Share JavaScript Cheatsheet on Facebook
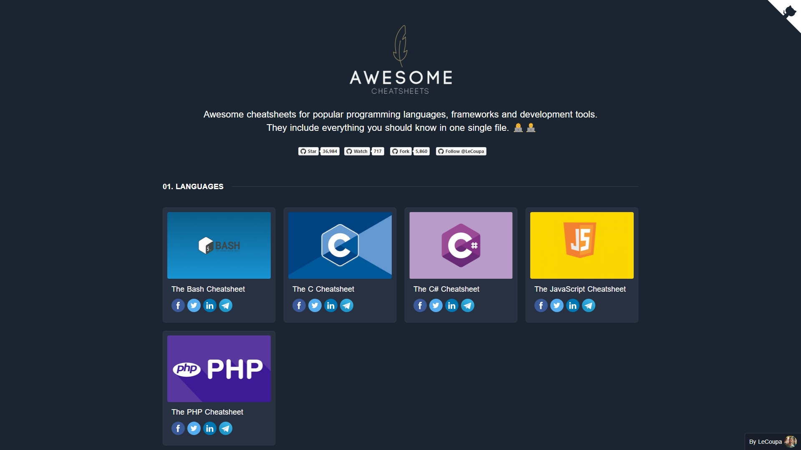This screenshot has width=801, height=450. [x=541, y=305]
